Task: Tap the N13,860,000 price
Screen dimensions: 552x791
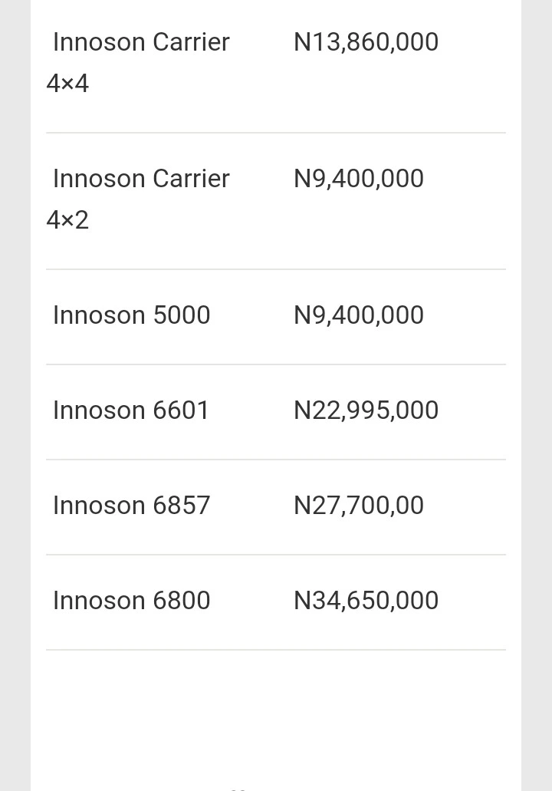Action: coord(366,42)
